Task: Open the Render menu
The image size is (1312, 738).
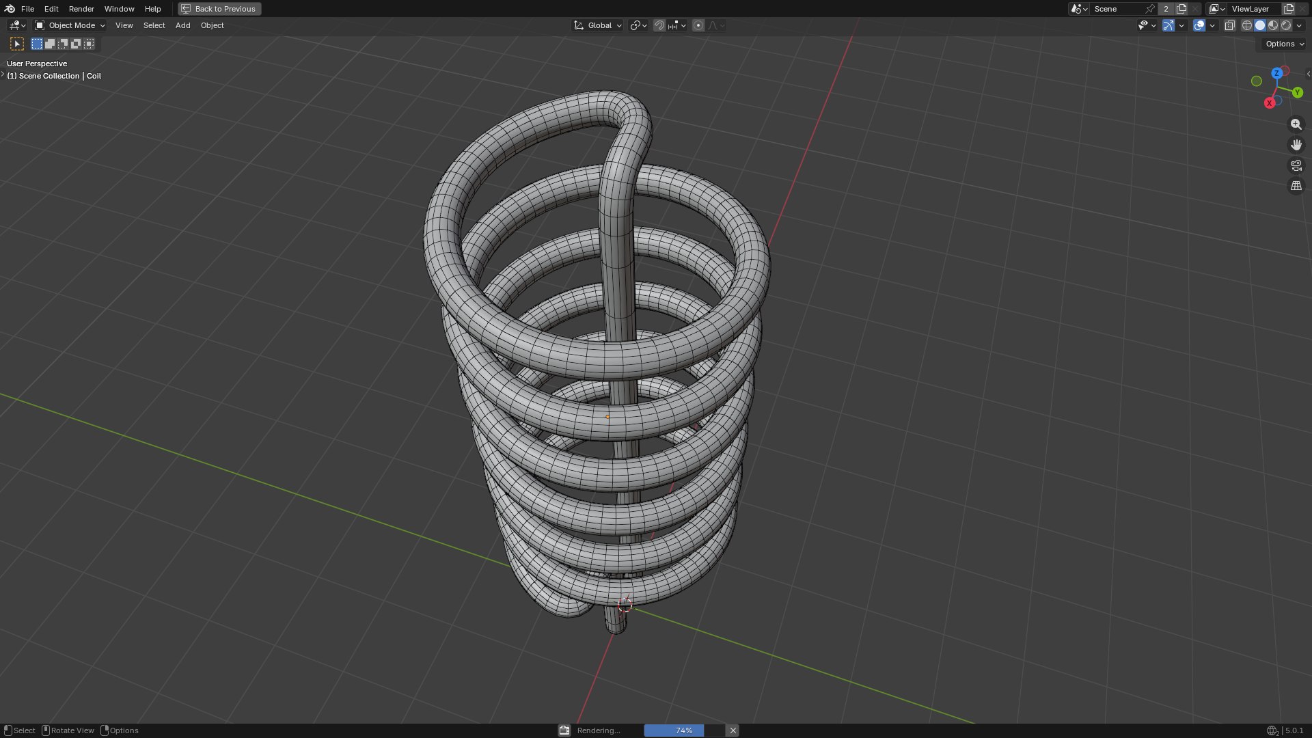Action: (x=81, y=9)
